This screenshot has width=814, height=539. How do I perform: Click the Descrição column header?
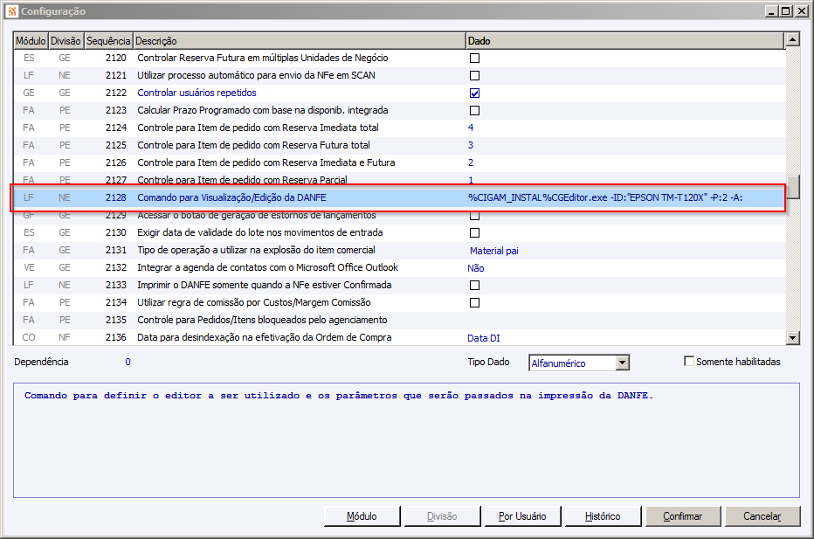tap(299, 40)
